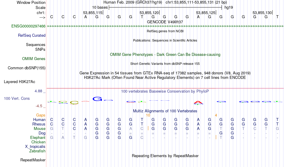Screen dimensions: 284x167
Task: Click the 100 Vert. Cons track label
Action: click(17, 98)
